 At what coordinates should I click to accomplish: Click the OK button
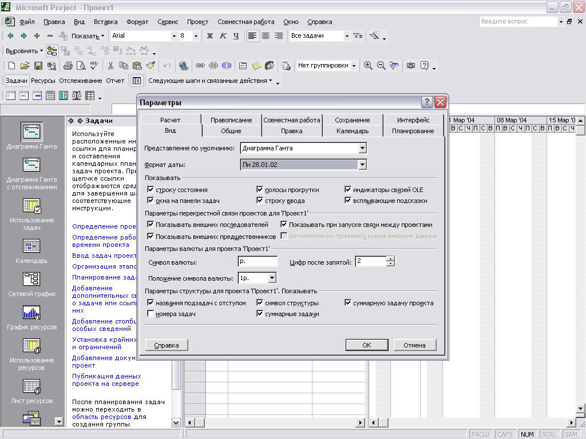pyautogui.click(x=367, y=345)
